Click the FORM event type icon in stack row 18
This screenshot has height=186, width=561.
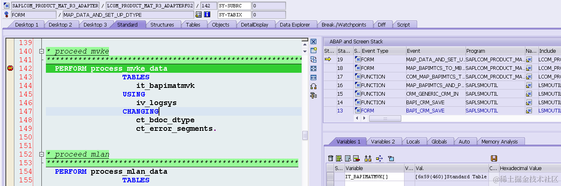pos(357,68)
